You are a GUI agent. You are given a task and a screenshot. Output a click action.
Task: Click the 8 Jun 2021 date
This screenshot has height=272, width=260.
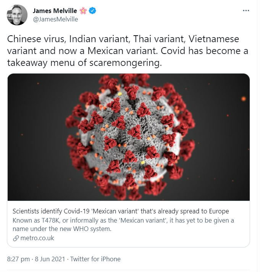(50, 259)
